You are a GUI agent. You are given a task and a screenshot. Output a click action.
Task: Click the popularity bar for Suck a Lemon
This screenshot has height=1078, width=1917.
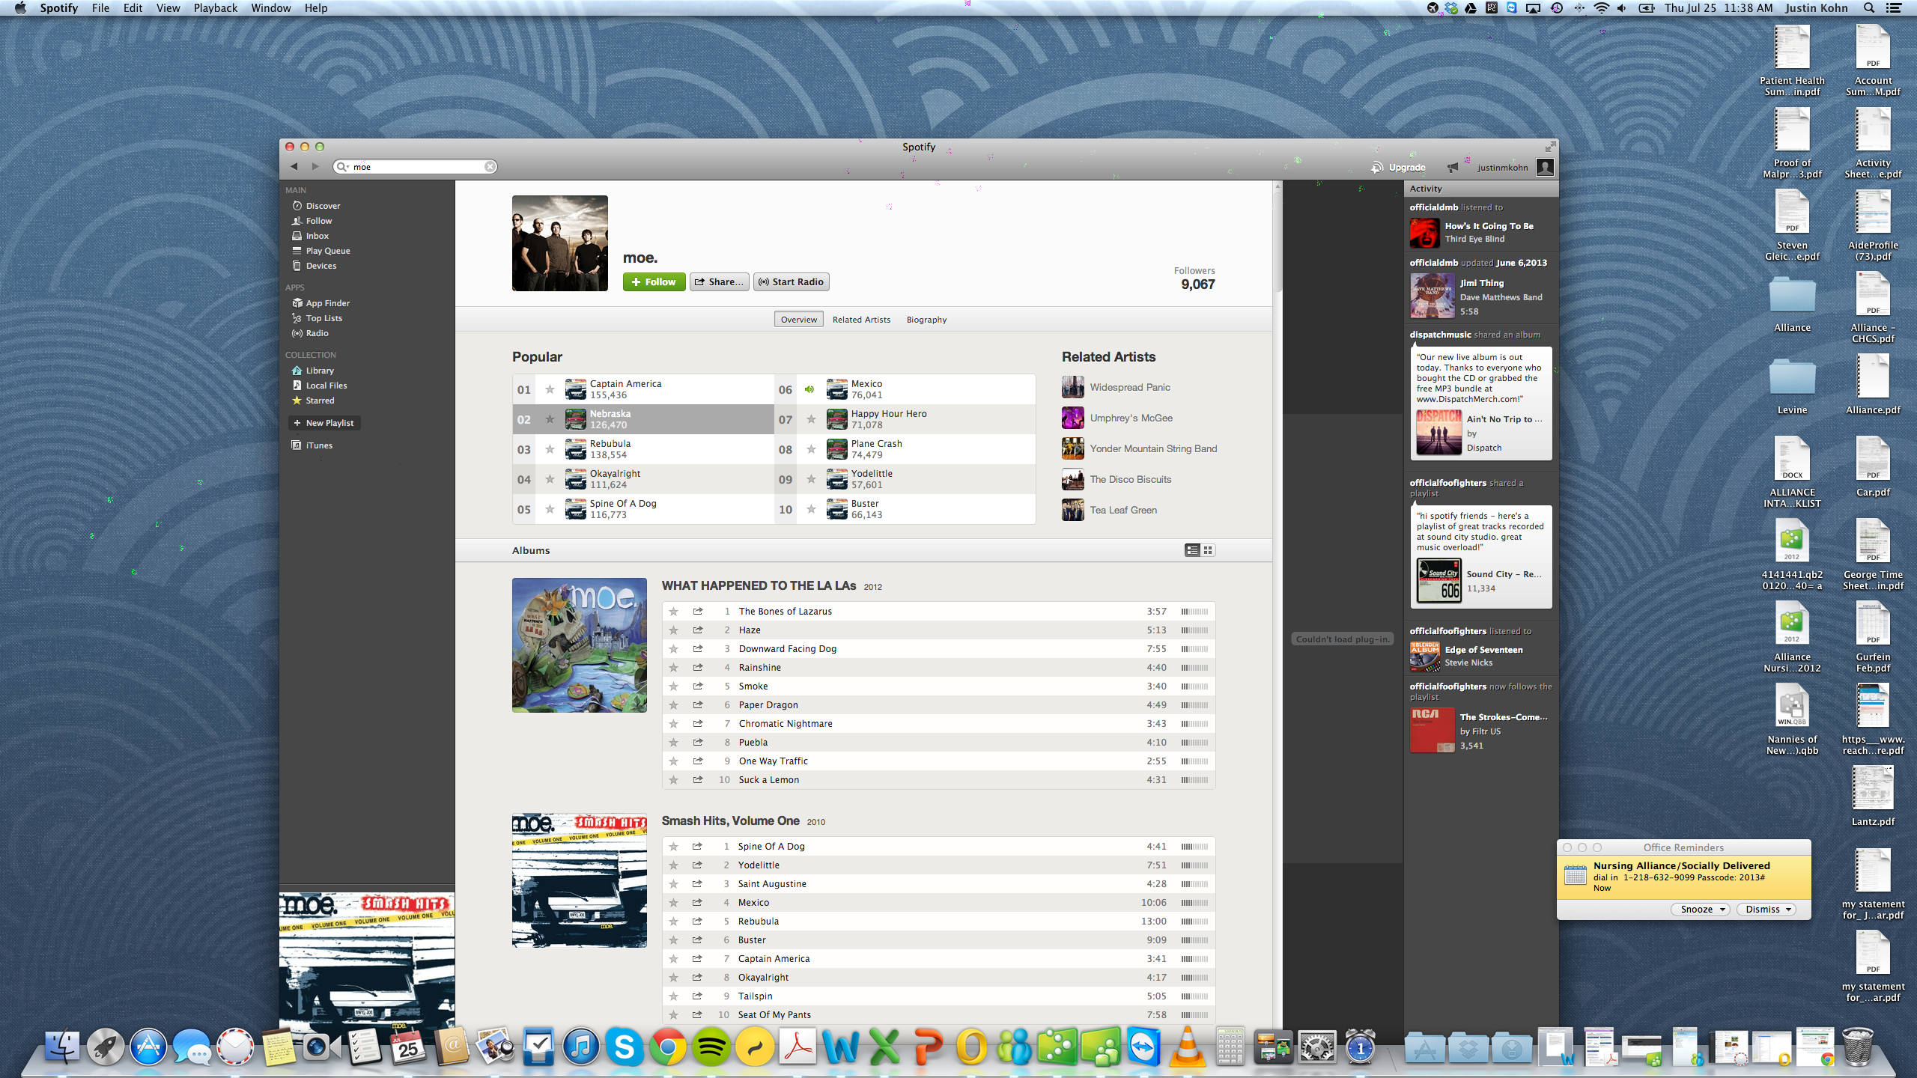[x=1194, y=780]
